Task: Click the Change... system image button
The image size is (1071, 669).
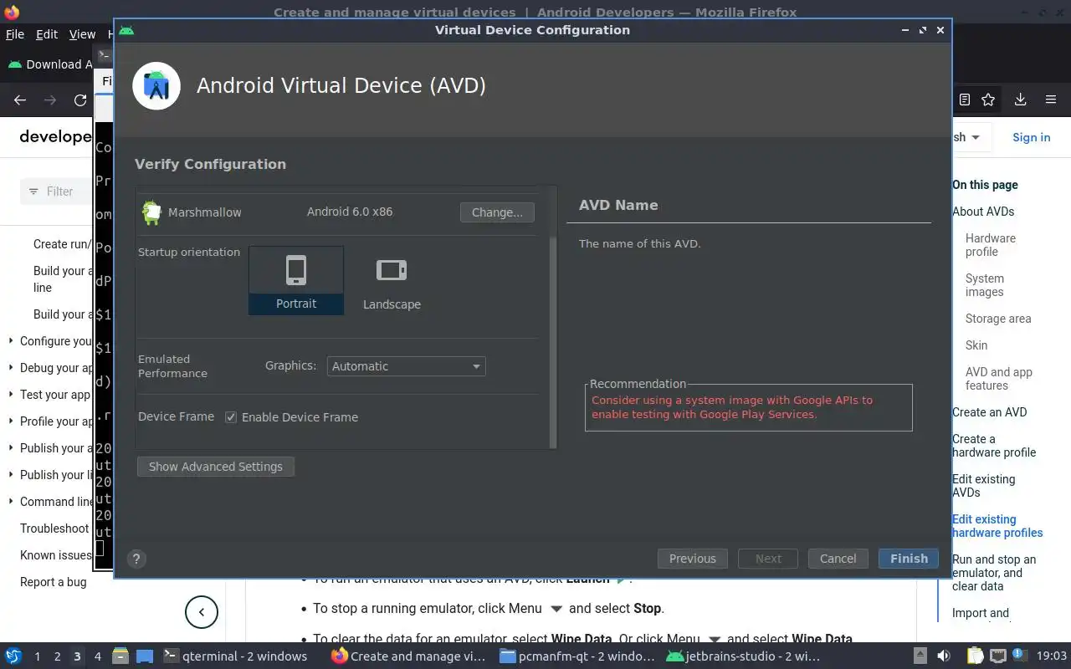Action: pyautogui.click(x=497, y=212)
